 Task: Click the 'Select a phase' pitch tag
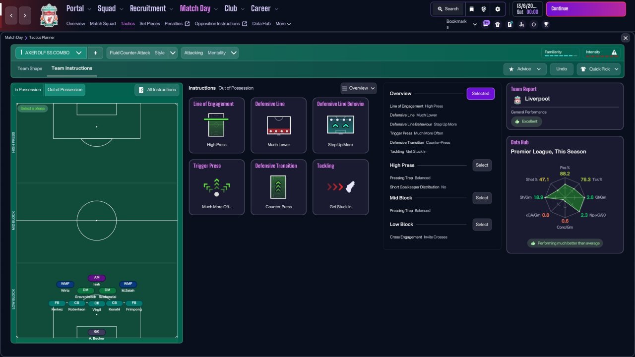pyautogui.click(x=33, y=109)
